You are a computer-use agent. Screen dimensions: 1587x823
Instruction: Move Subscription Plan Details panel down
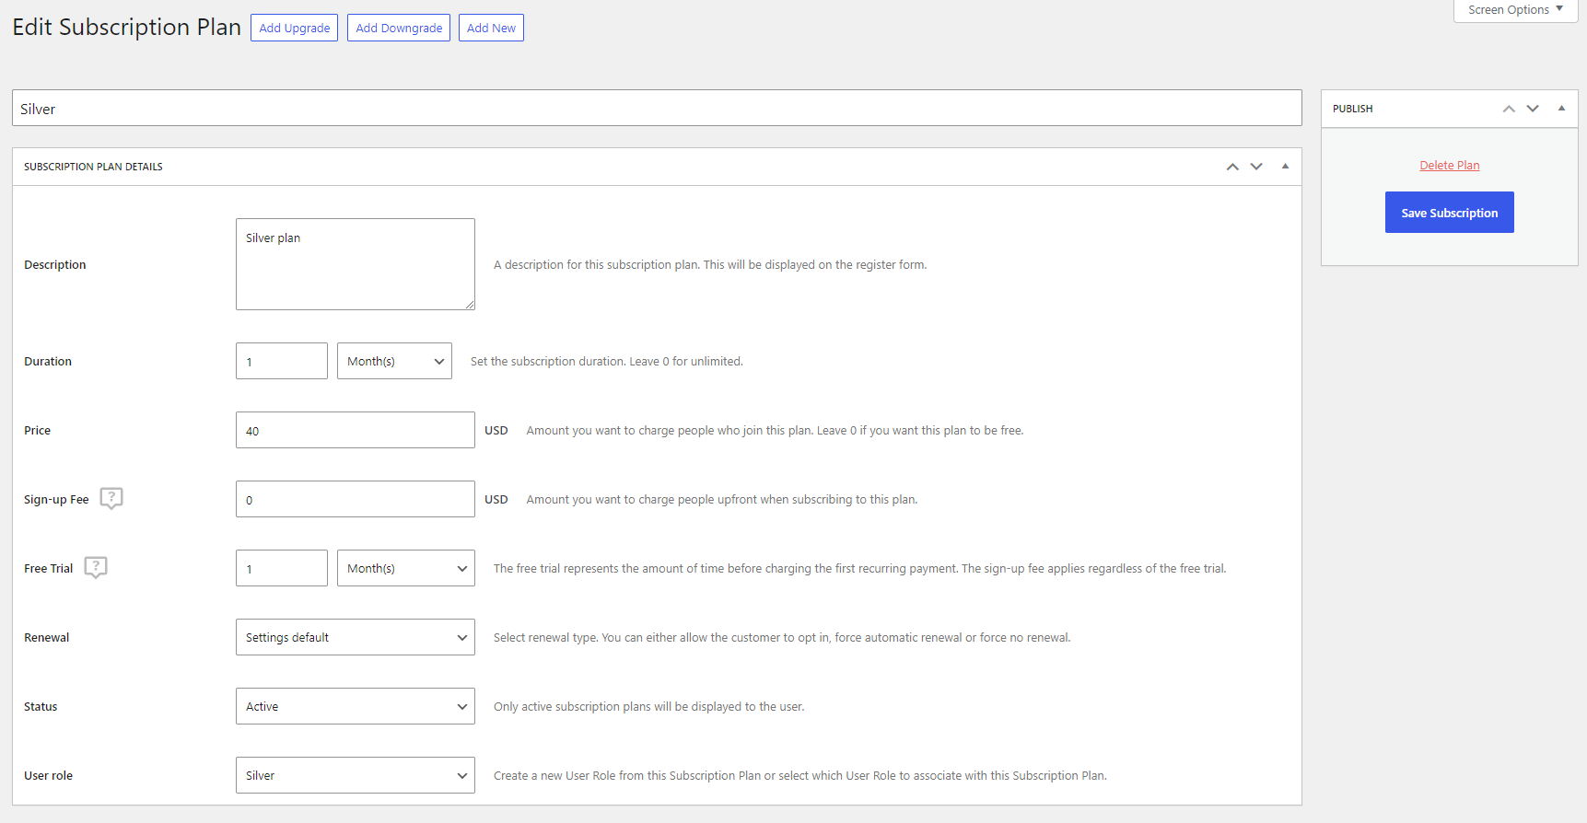pyautogui.click(x=1256, y=167)
